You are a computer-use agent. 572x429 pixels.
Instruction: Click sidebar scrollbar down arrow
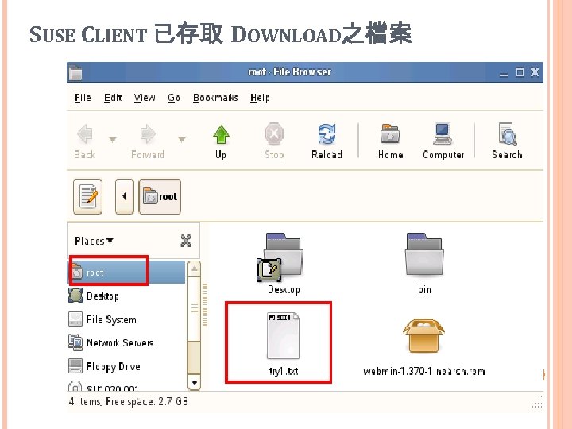[x=195, y=382]
